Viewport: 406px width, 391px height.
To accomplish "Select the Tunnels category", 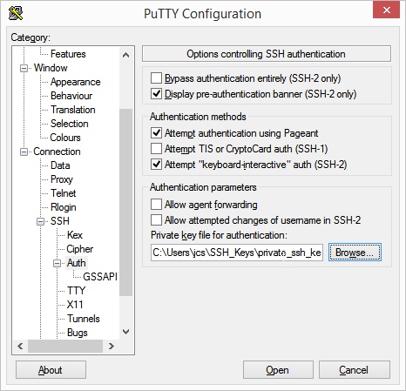I will click(84, 319).
